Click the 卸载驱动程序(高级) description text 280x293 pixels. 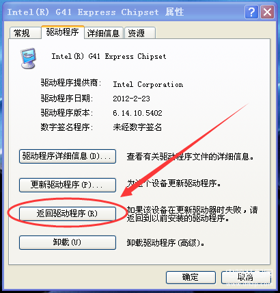point(165,243)
